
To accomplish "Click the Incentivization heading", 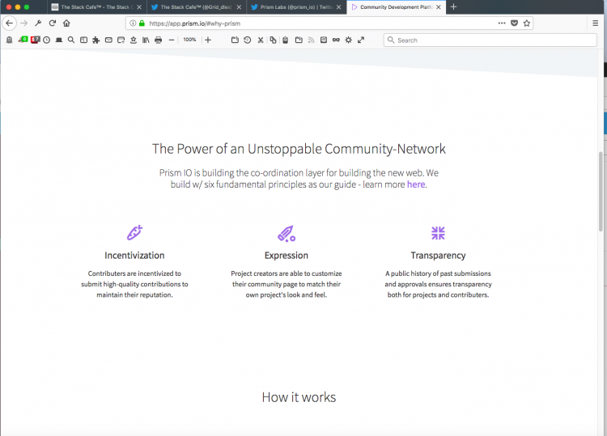I will 134,256.
